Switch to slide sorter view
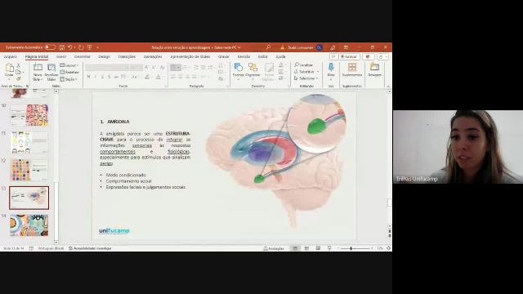 [x=306, y=248]
